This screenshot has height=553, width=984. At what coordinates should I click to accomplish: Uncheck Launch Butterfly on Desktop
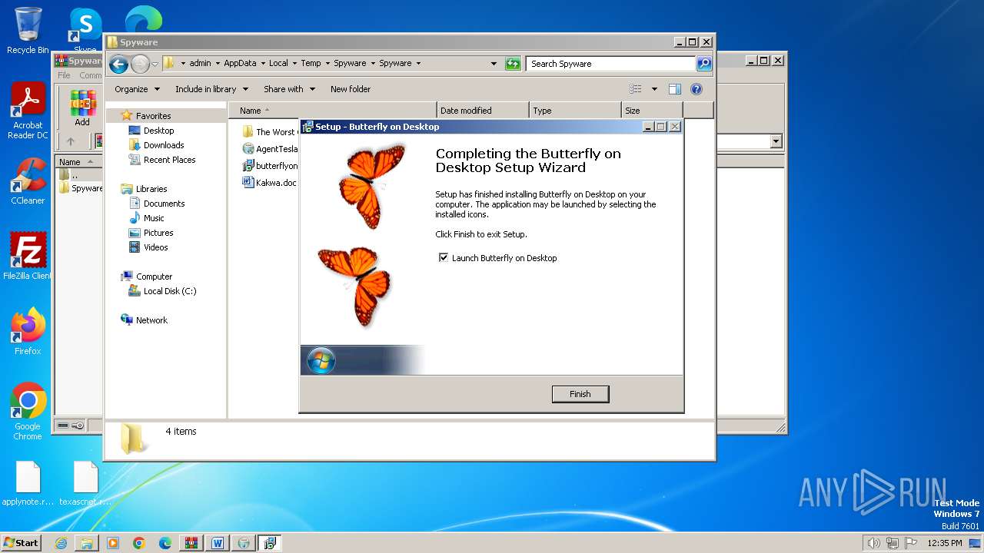pyautogui.click(x=444, y=258)
